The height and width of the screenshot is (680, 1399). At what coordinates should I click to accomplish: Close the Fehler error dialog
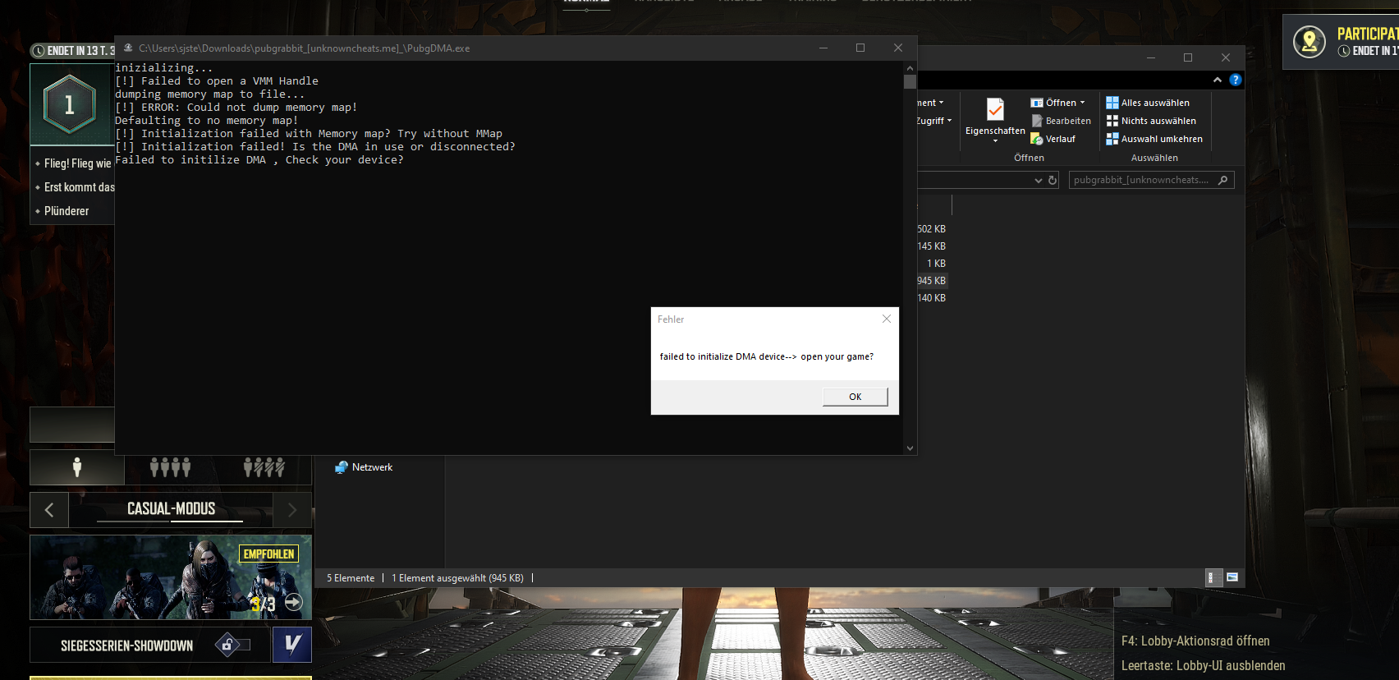point(886,319)
